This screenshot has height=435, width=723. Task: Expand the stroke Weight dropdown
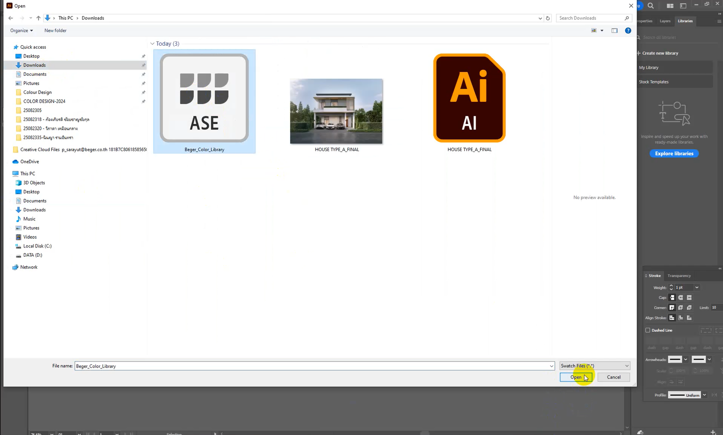tap(697, 288)
